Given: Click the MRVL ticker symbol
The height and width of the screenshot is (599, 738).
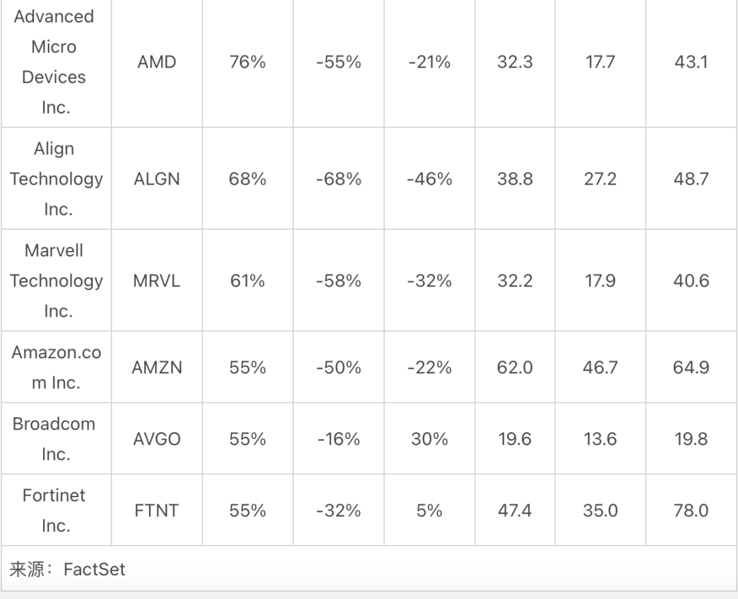Looking at the screenshot, I should (x=156, y=280).
